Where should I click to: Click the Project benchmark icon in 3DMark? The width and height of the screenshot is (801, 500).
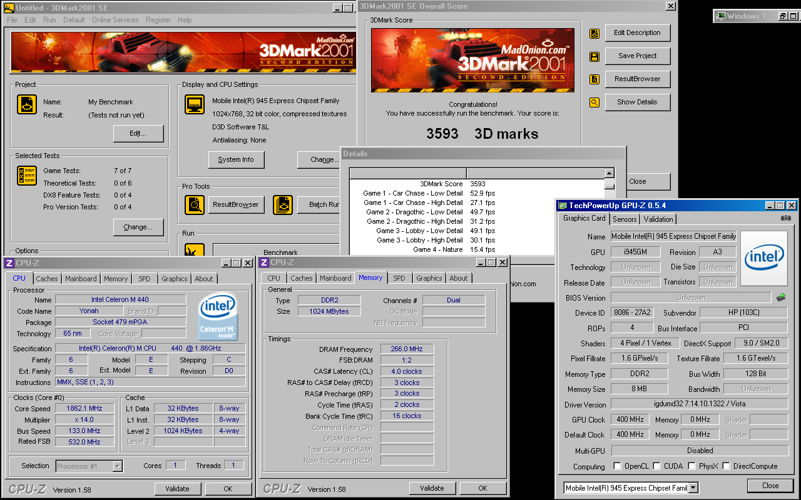tap(26, 104)
